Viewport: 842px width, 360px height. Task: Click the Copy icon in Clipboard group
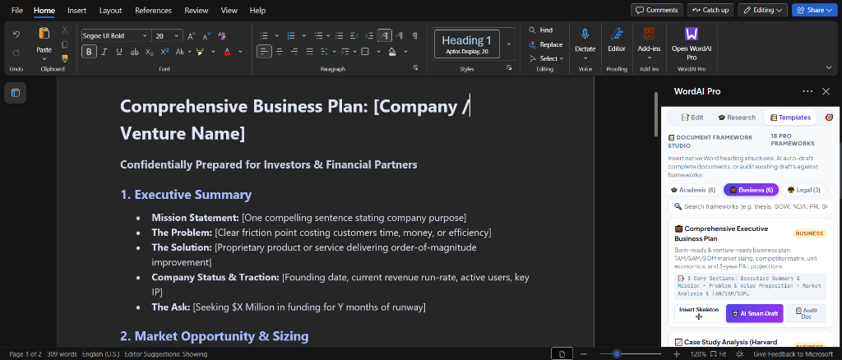65,44
